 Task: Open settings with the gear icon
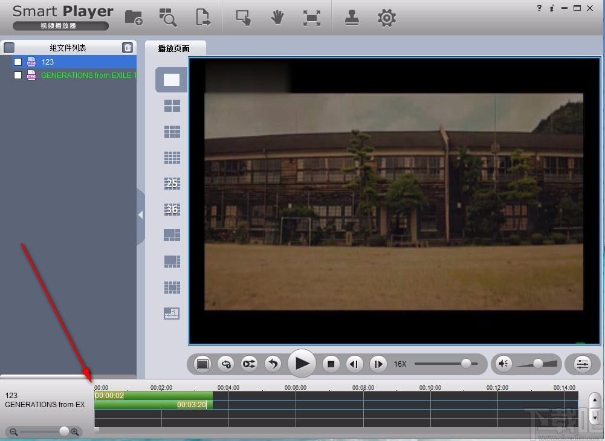click(x=386, y=18)
